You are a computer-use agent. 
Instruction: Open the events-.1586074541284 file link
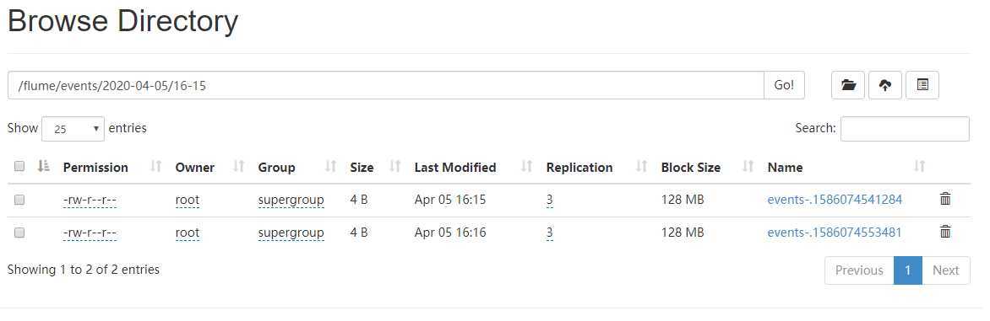point(835,200)
